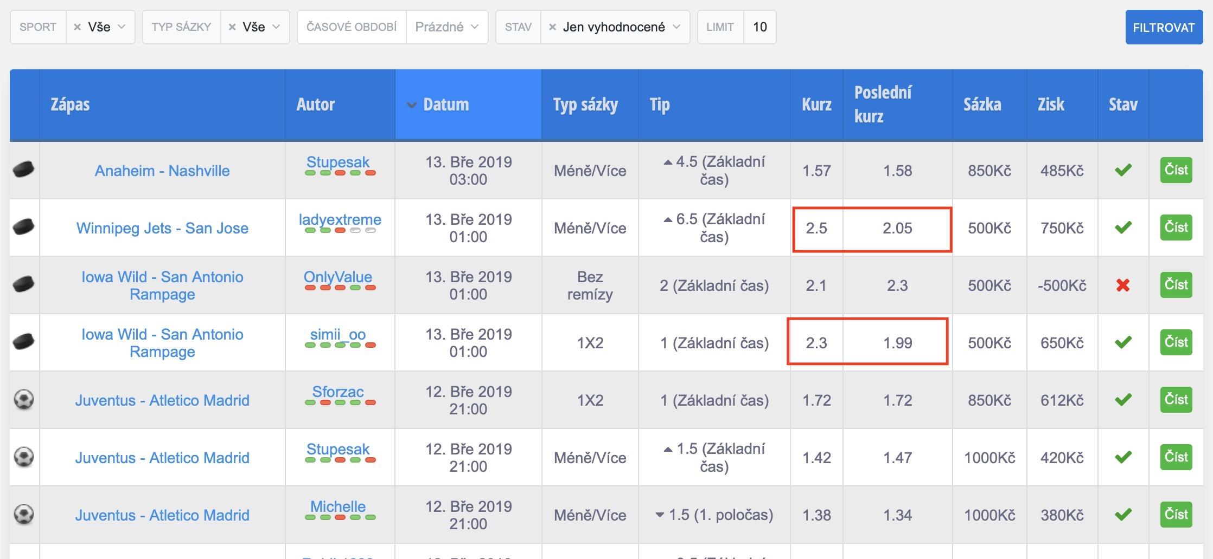Sort by the Kurz column header

[x=816, y=104]
